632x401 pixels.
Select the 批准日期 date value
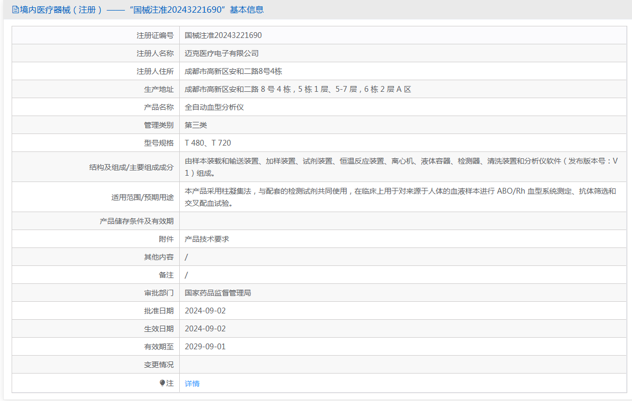click(x=205, y=311)
